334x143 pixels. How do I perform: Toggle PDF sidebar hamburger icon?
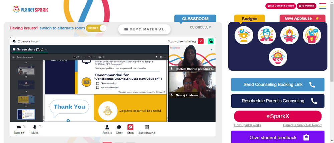(x=13, y=57)
